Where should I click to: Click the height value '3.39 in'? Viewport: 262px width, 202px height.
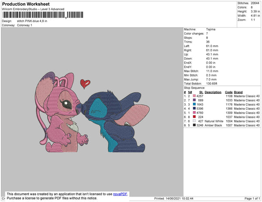255,11
